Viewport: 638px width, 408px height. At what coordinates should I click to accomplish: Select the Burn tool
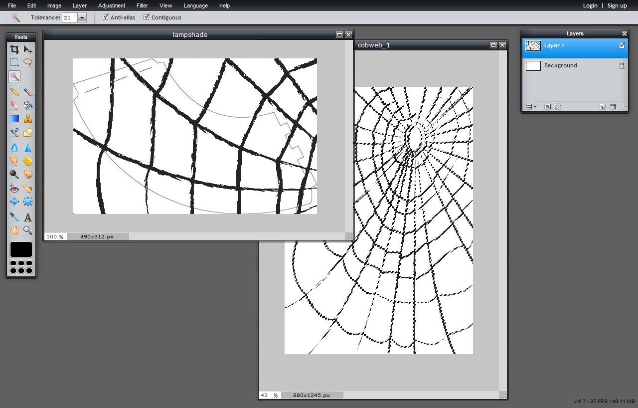pos(28,175)
